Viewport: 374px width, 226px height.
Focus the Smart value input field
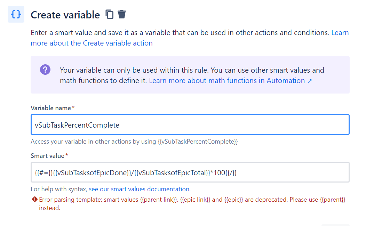[190, 172]
